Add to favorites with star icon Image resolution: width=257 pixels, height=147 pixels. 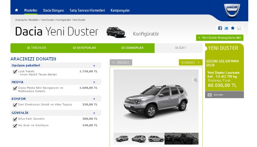coord(233,28)
